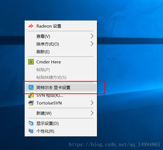This screenshot has width=163, height=150.
Task: Click the greyed 粘贴(P) entry
Action: (61, 69)
